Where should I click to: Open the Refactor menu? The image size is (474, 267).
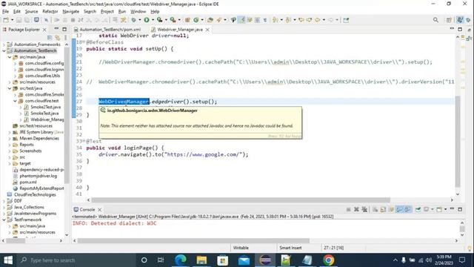coord(50,12)
